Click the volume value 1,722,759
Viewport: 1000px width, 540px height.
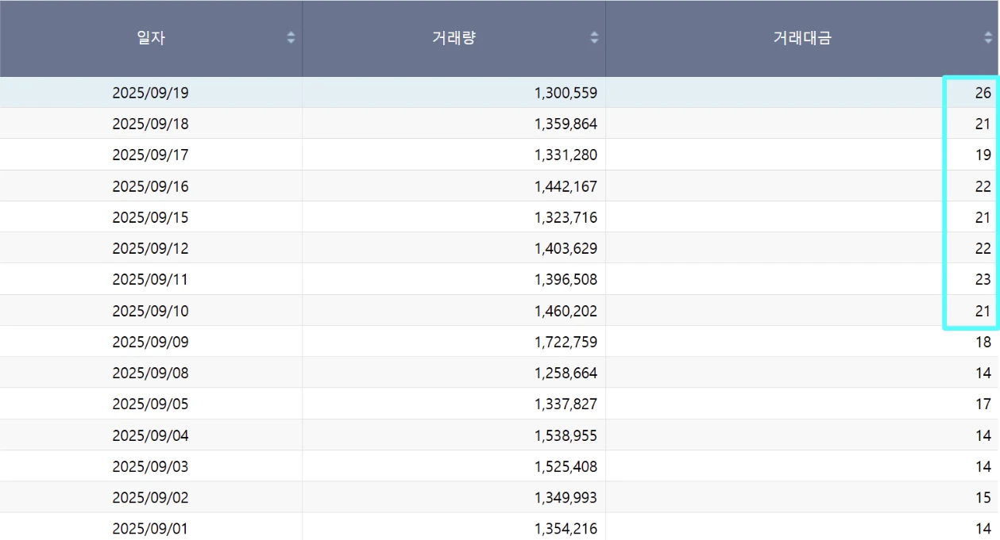pos(566,342)
